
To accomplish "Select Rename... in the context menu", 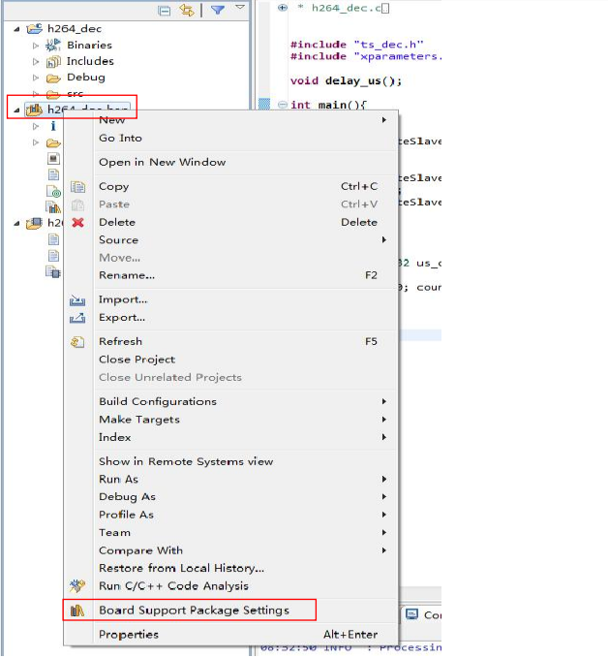I will coord(127,275).
